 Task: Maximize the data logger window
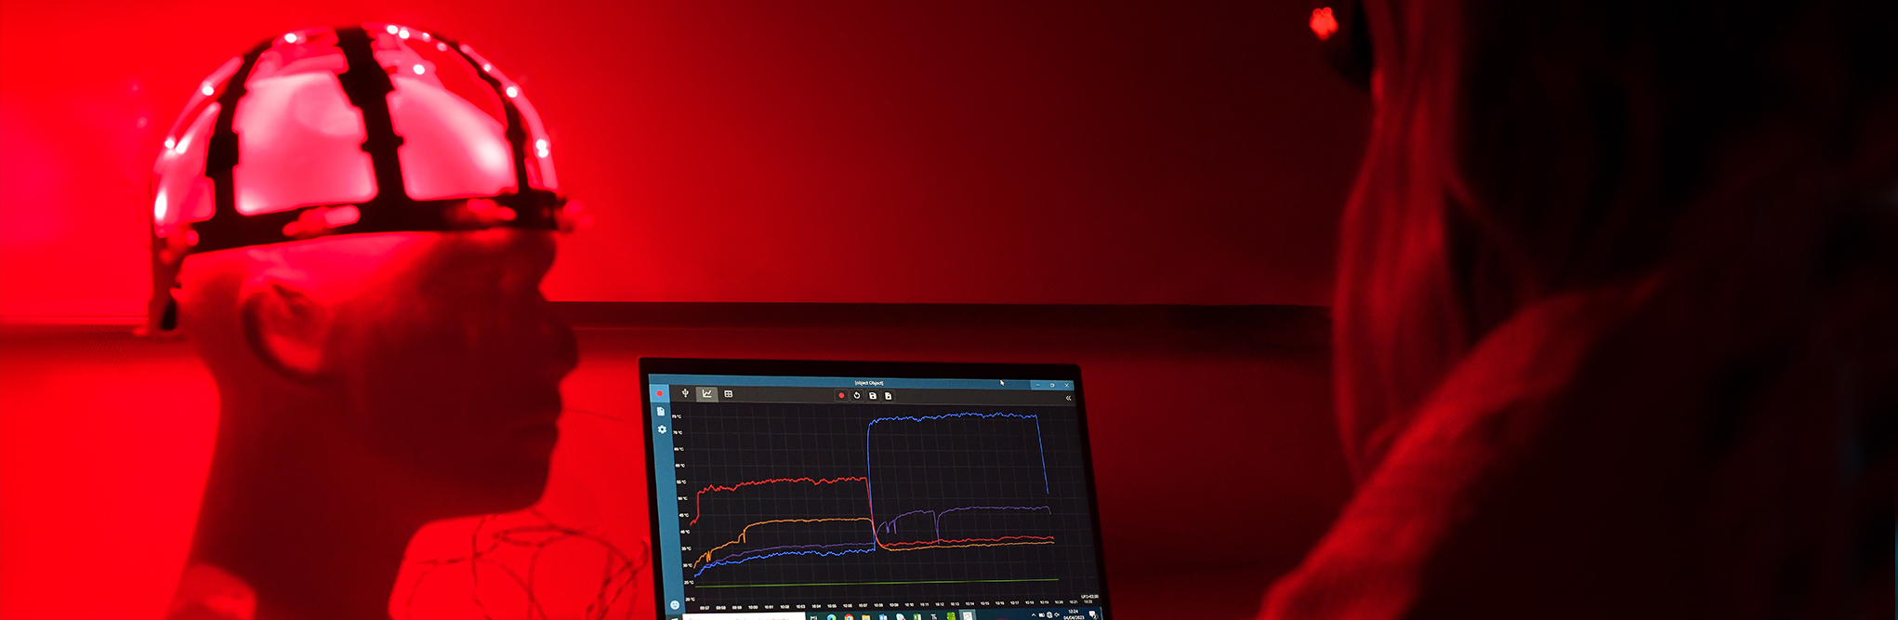pos(1052,385)
